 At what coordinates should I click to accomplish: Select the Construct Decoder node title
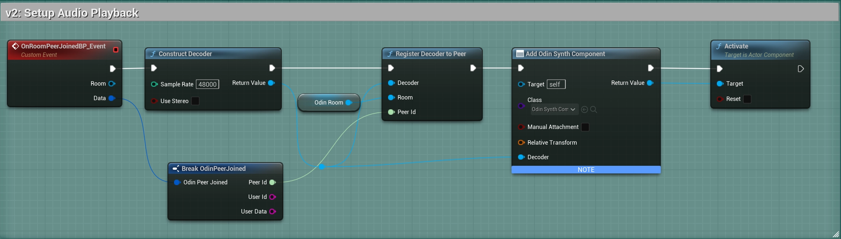point(185,54)
